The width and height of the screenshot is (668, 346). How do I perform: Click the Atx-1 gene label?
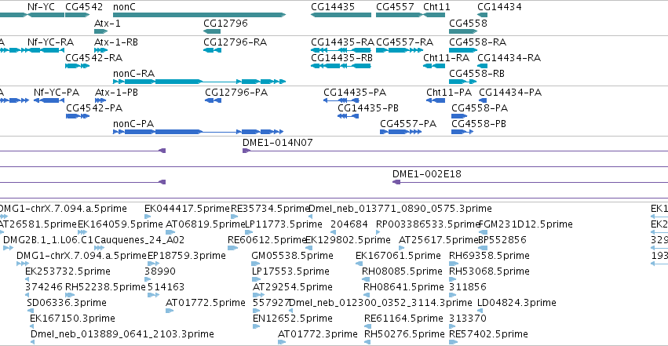[108, 23]
